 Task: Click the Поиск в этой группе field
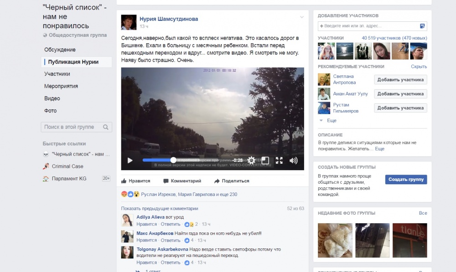(77, 127)
